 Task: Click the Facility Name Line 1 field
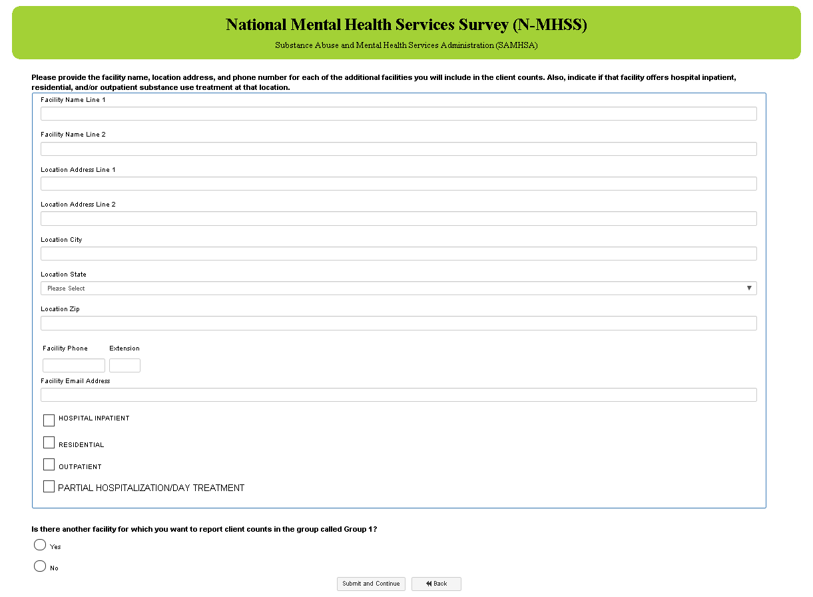click(x=399, y=114)
